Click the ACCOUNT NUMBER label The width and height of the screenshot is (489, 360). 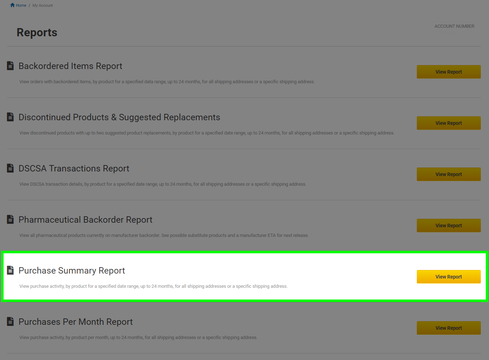point(454,26)
